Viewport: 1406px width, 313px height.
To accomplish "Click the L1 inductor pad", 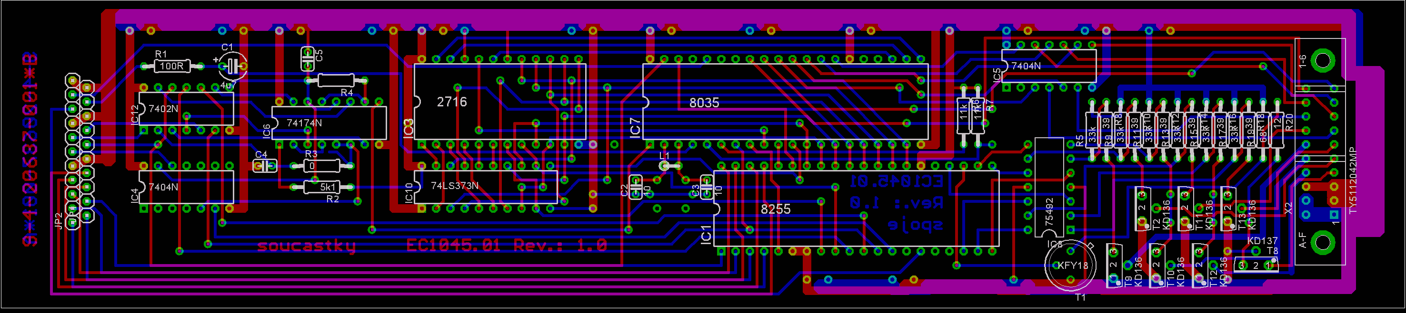I will (x=664, y=166).
